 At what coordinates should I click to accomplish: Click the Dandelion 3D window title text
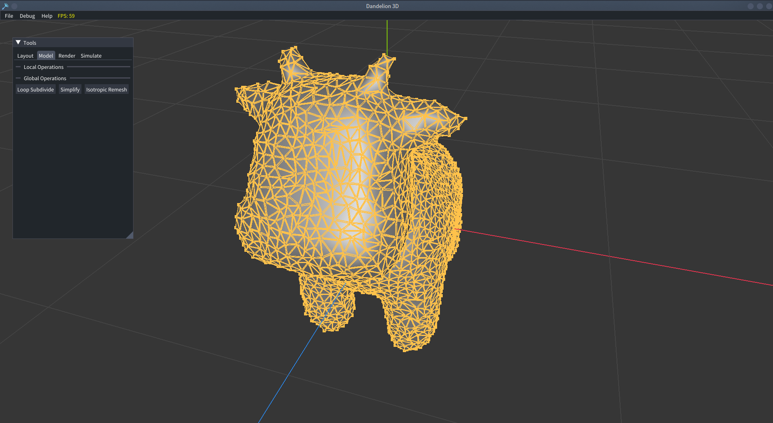[382, 6]
